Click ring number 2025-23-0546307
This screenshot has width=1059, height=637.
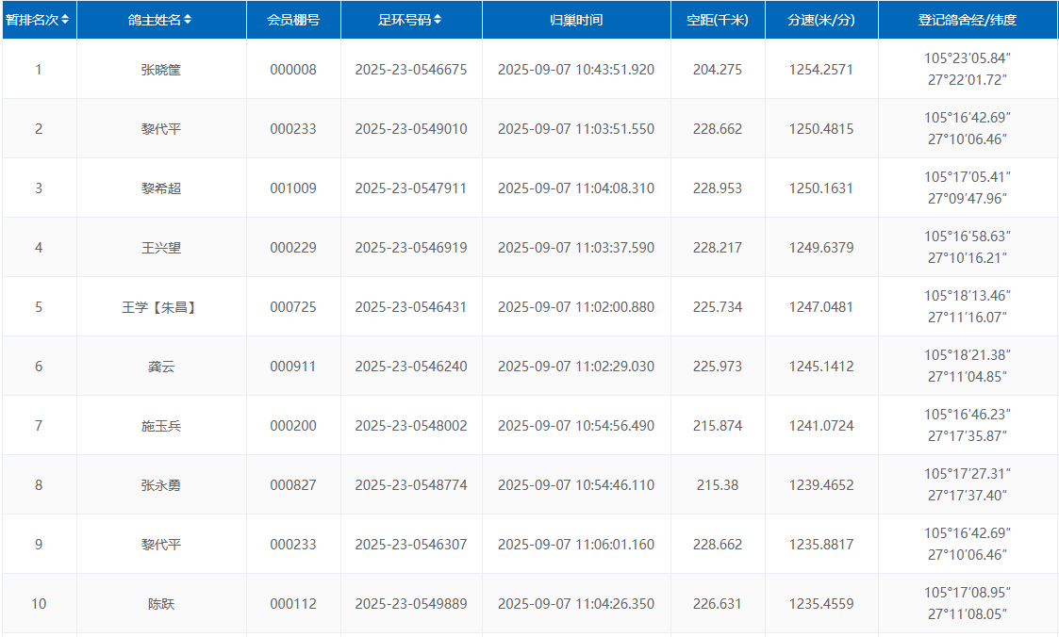click(x=411, y=545)
